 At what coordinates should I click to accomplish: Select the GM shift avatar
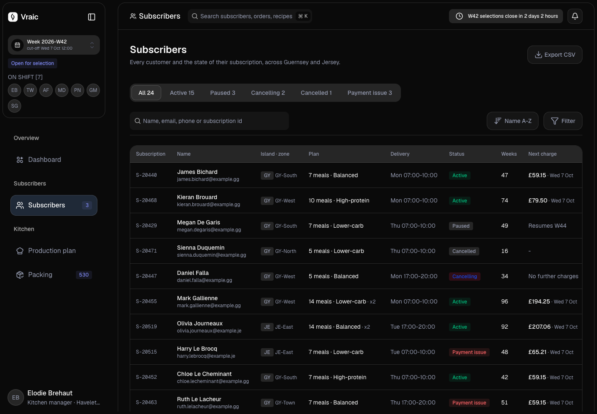(x=93, y=90)
